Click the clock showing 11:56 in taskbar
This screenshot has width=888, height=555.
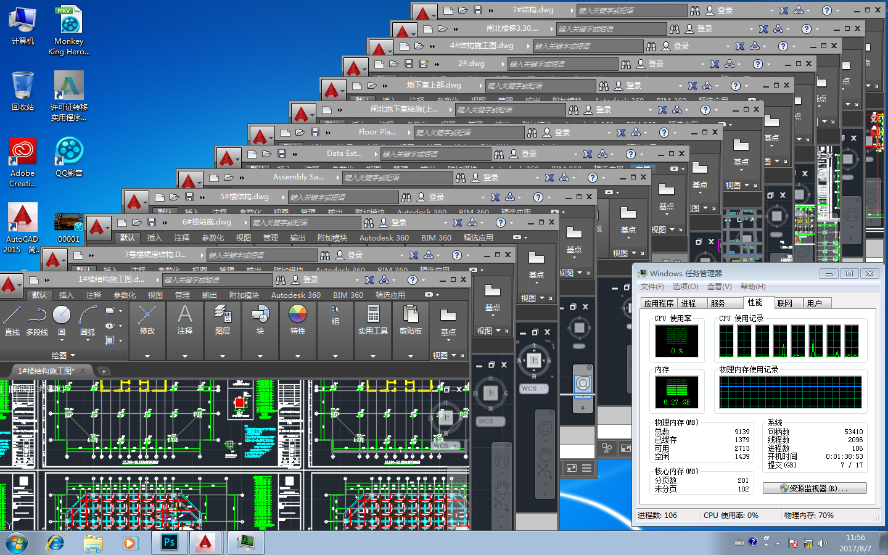coord(855,538)
